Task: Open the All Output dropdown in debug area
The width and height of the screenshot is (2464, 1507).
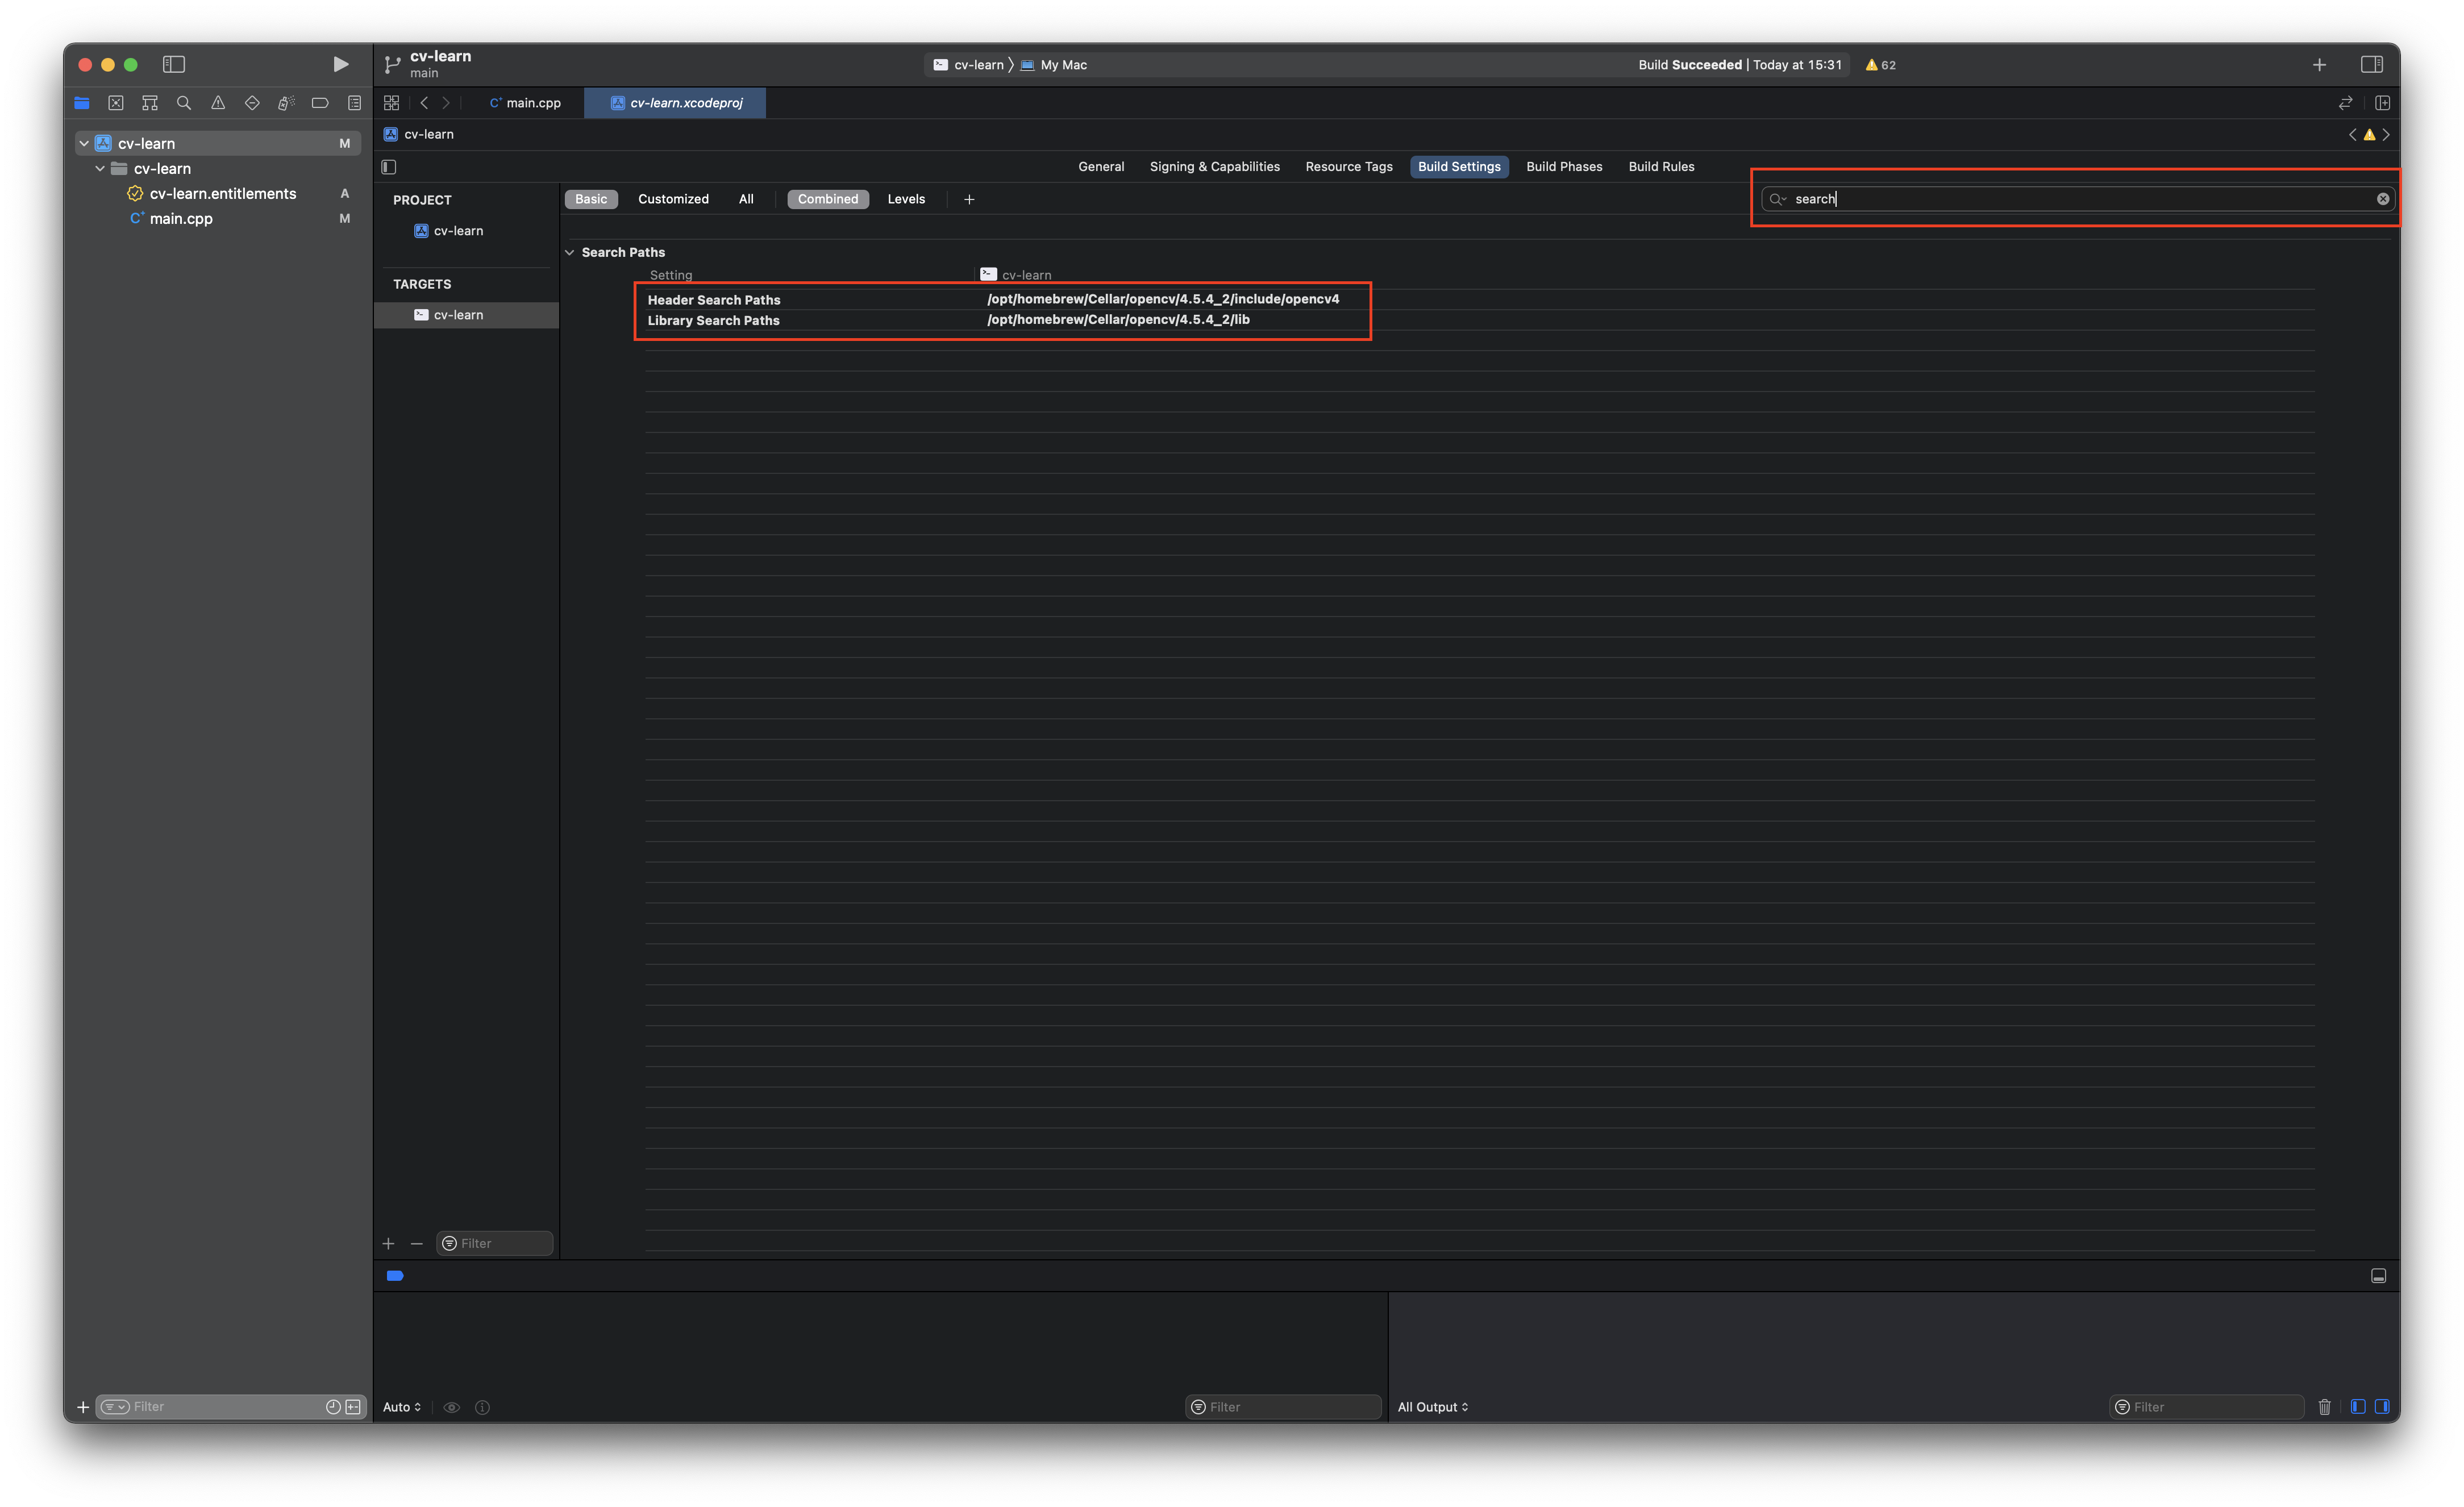Action: coord(1432,1406)
